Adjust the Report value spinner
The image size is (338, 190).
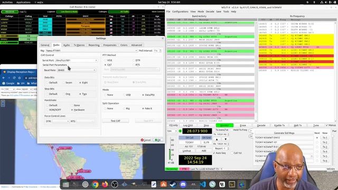[x=221, y=148]
